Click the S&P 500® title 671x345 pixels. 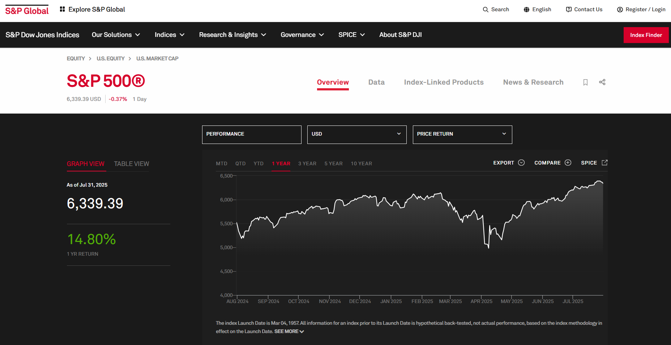point(106,81)
